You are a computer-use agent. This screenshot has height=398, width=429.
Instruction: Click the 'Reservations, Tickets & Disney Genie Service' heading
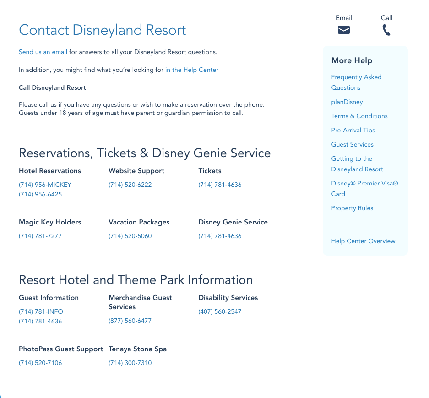[x=145, y=153]
